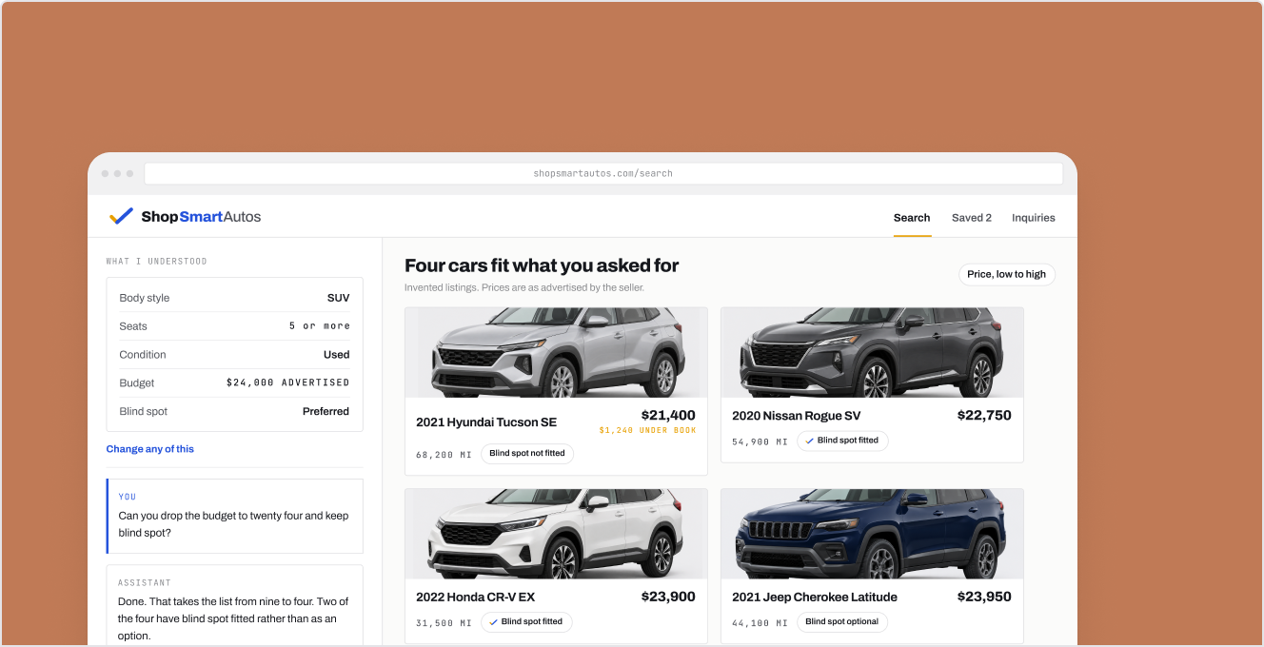Open the Search tab
Screen dimensions: 1264x647
[912, 218]
